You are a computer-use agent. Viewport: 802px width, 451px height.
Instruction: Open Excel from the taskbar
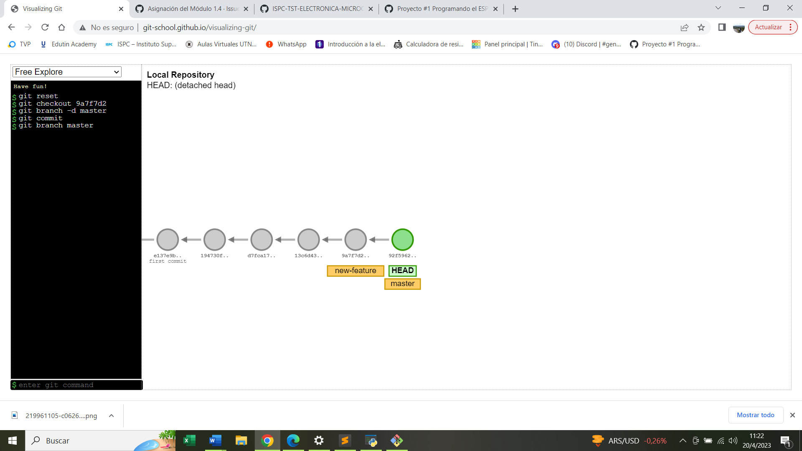[x=190, y=441]
